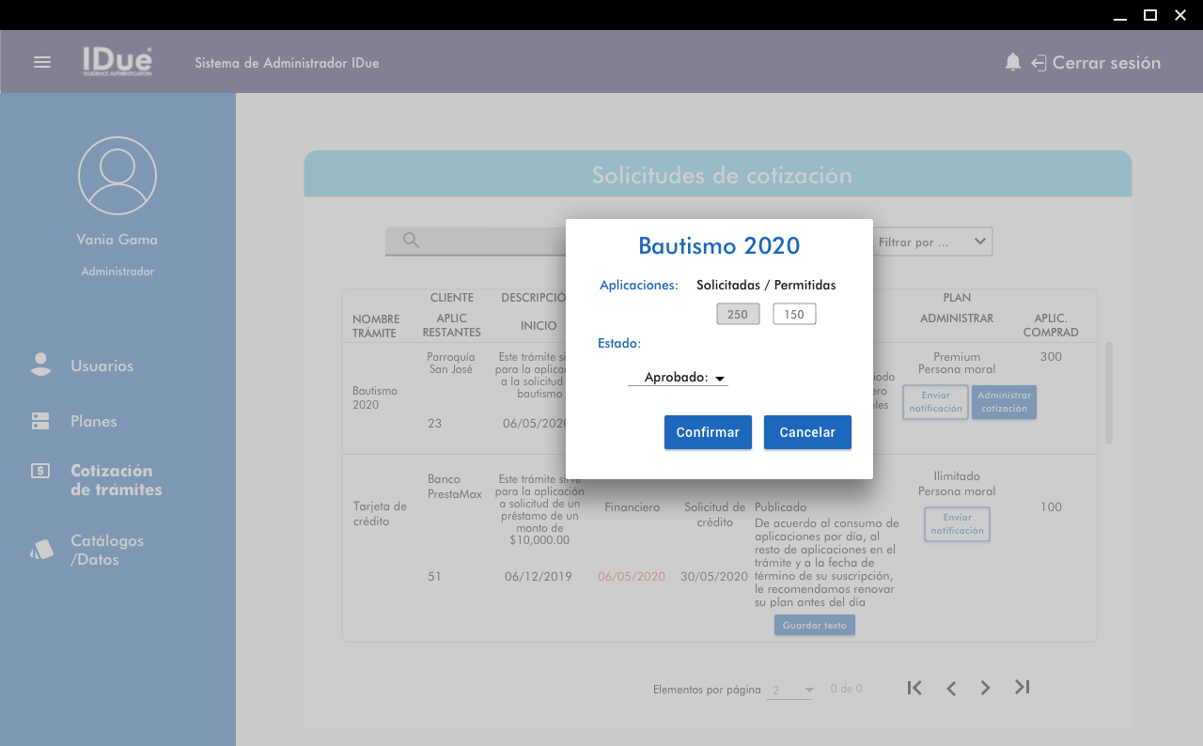The width and height of the screenshot is (1203, 746).
Task: Go to first page of results
Action: pyautogui.click(x=914, y=688)
